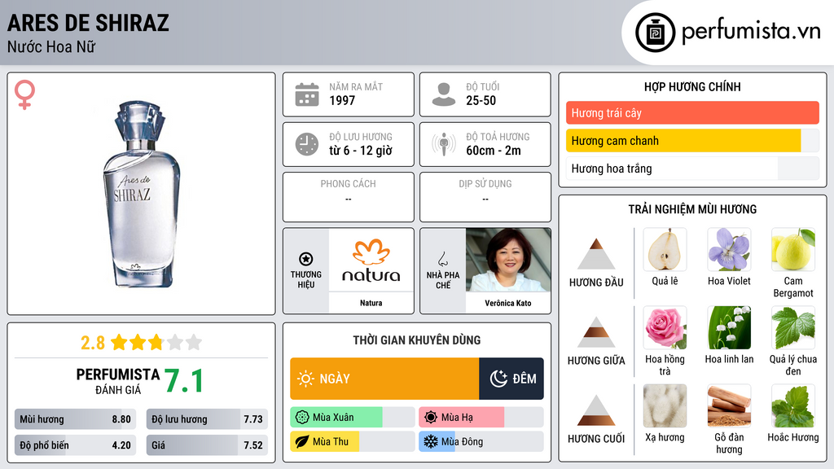Open perfumer Verônica Kato's photo
This screenshot has height=469, width=834.
pos(508,261)
